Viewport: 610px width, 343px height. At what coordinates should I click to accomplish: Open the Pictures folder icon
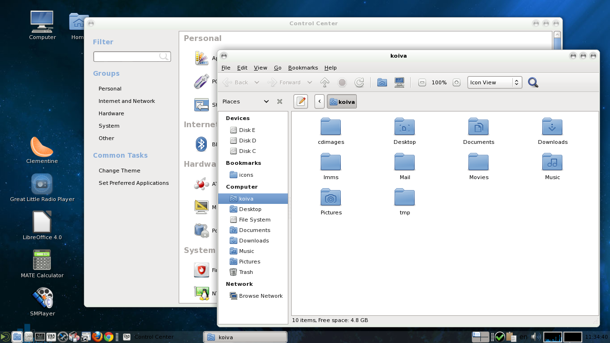point(331,198)
